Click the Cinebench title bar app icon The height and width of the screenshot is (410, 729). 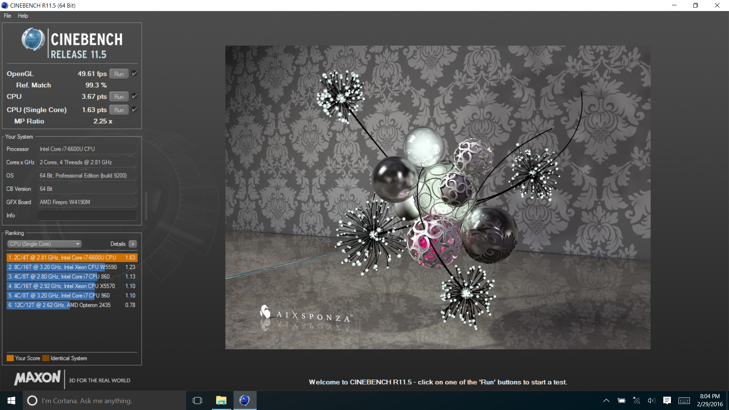[x=5, y=5]
